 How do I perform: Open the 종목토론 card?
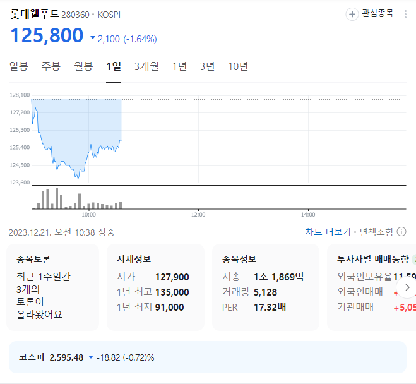[x=52, y=287]
